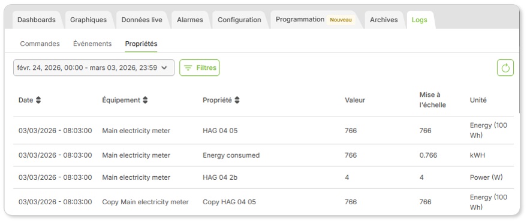527x221 pixels.
Task: Click the 0.766 scaled value
Action: 428,155
